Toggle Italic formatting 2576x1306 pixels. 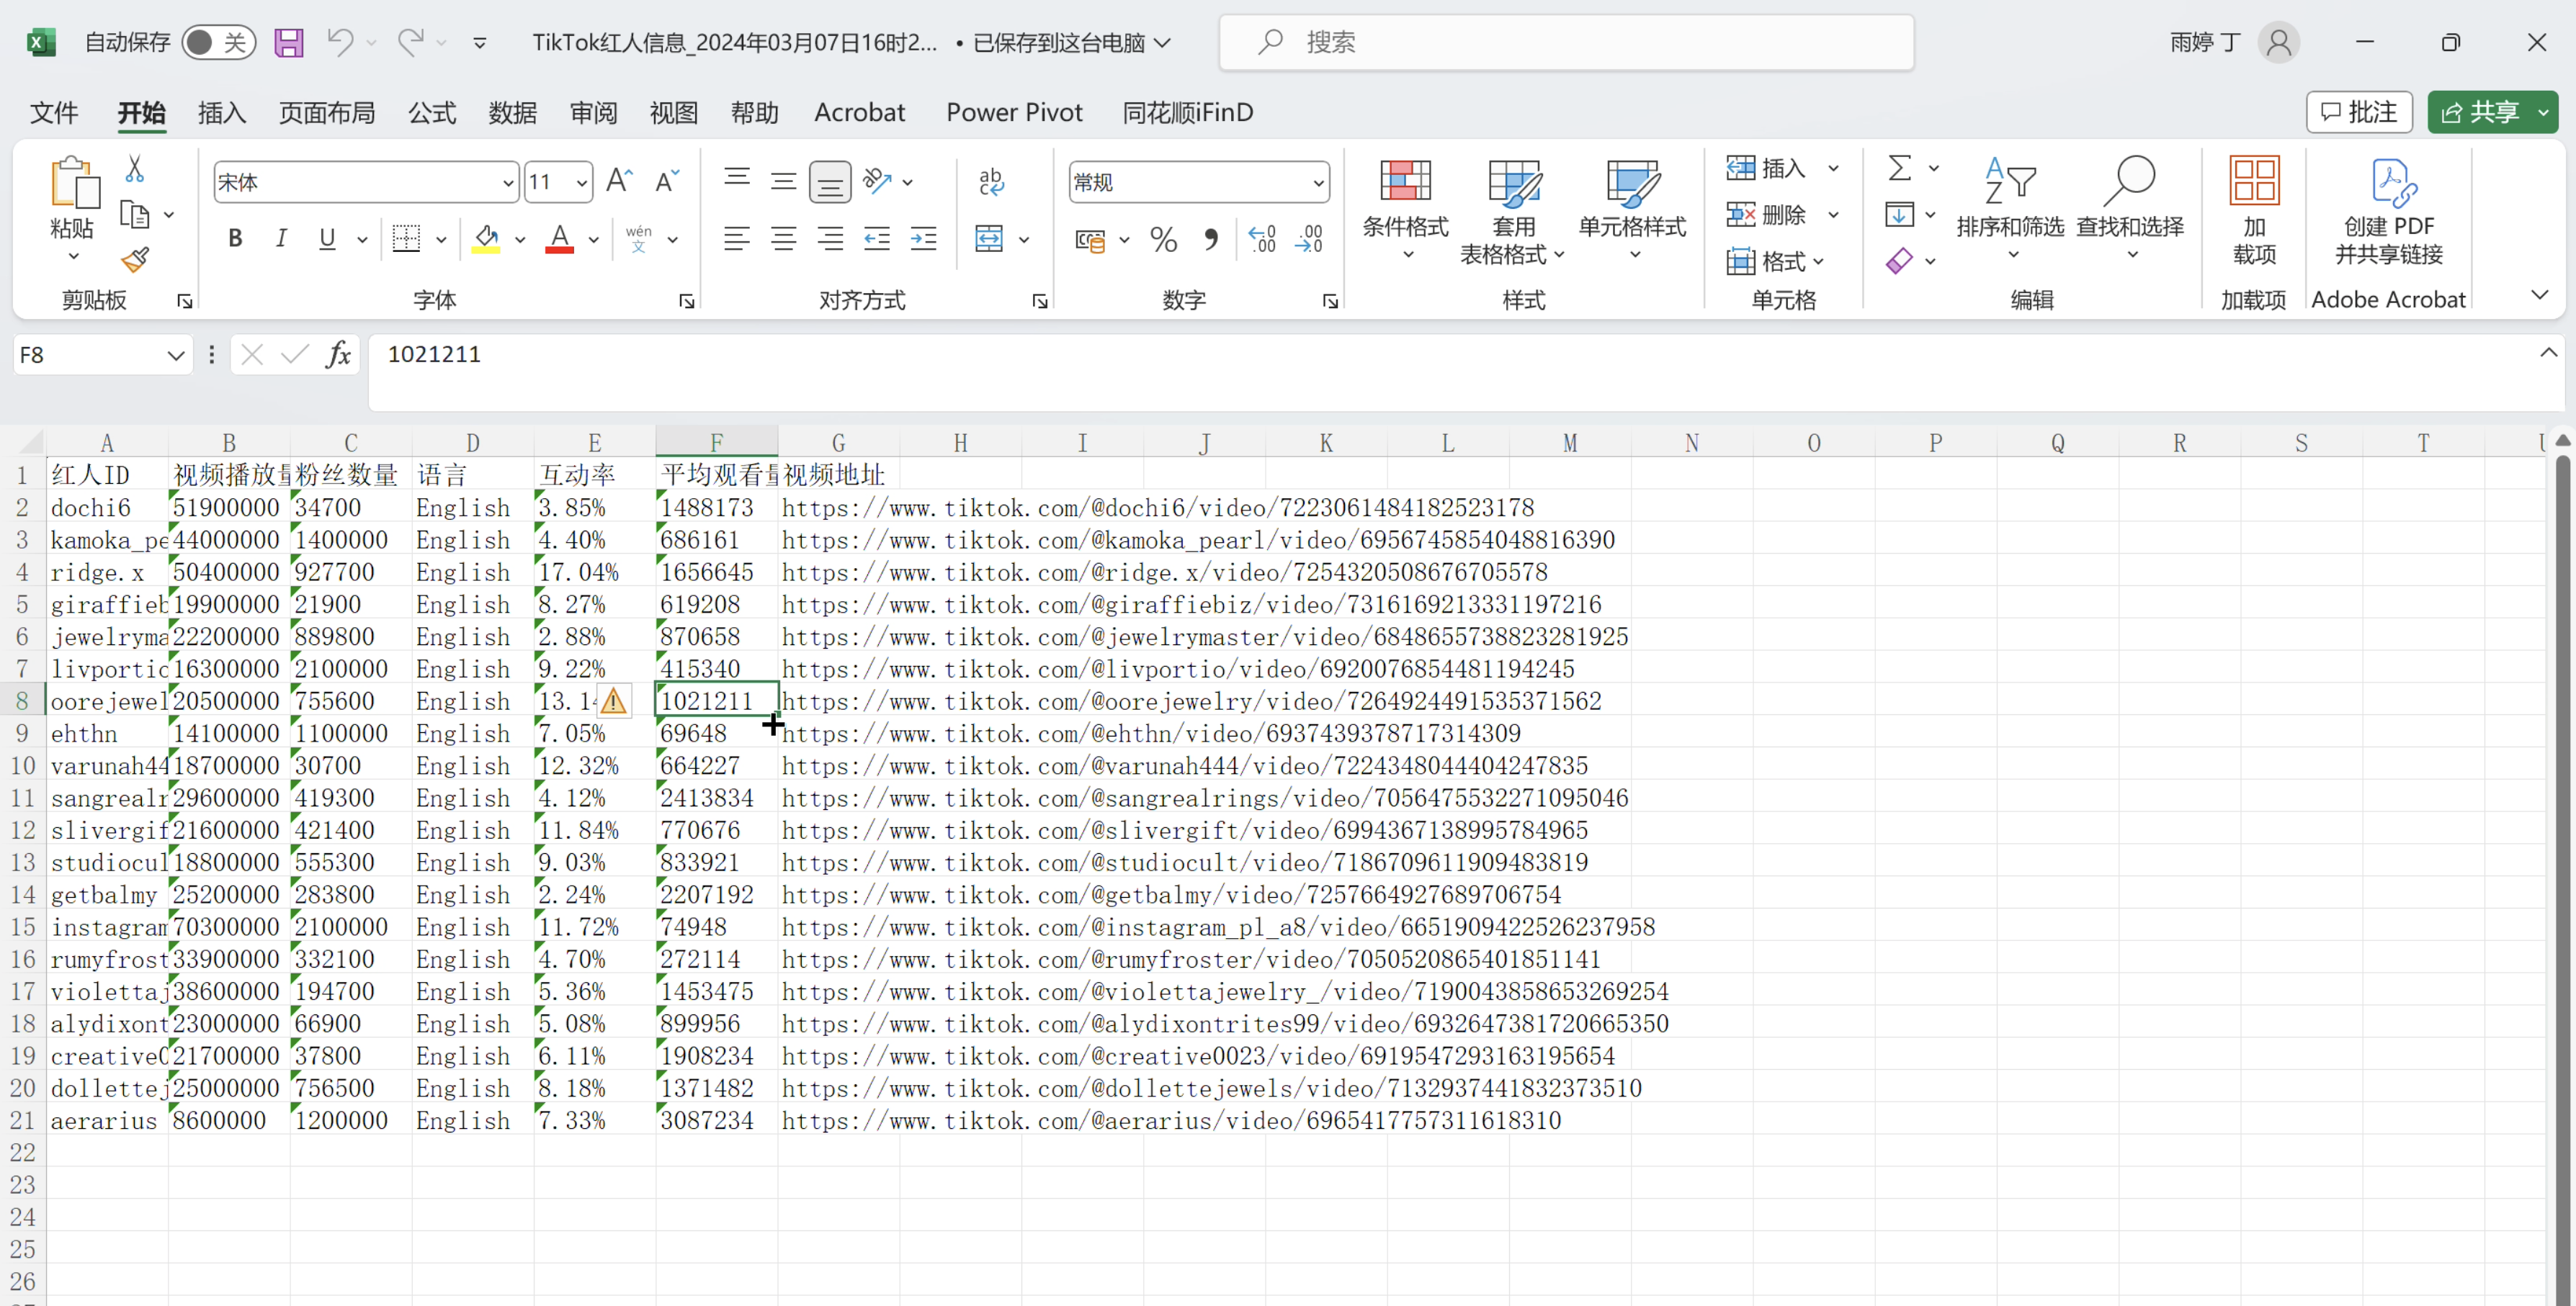(x=281, y=239)
